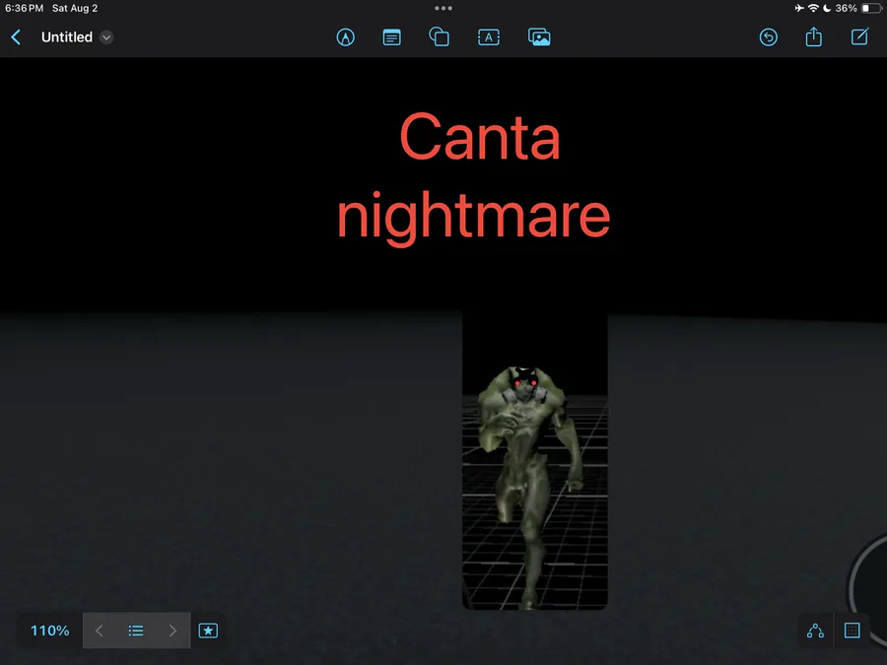Tap the undo button
Screen dimensions: 887x665
pos(768,37)
